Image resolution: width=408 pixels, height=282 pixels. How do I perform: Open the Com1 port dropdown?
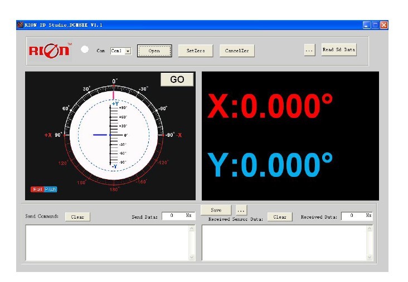point(128,51)
